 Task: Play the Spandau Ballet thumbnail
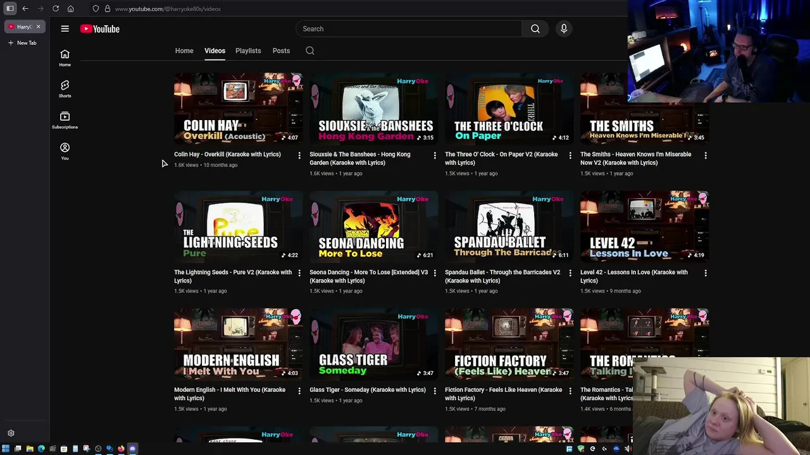pyautogui.click(x=509, y=226)
